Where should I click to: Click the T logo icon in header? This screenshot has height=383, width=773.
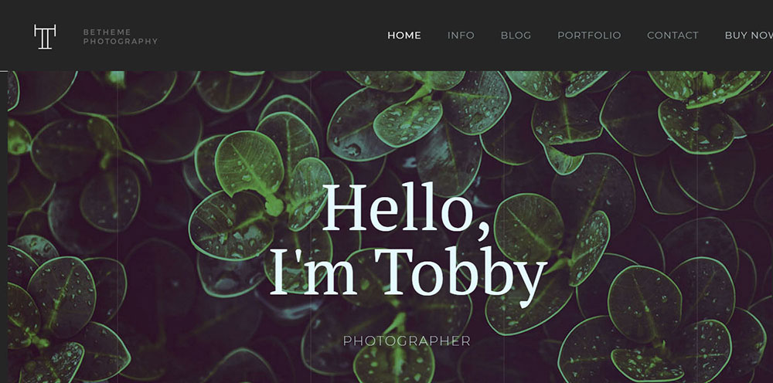pos(45,37)
